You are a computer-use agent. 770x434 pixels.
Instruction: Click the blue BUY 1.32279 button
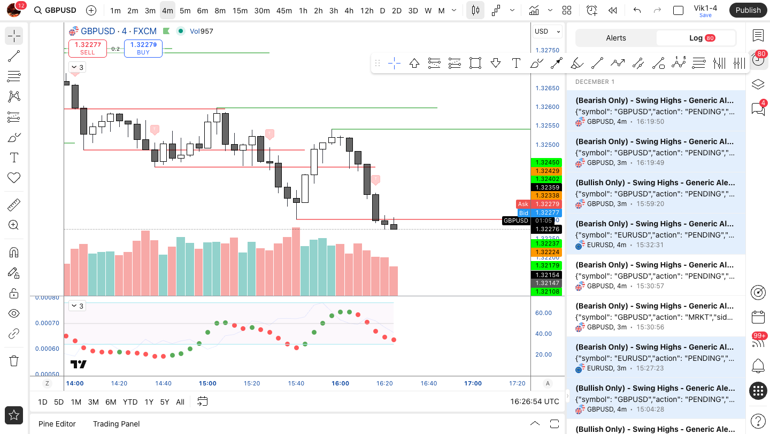coord(143,48)
